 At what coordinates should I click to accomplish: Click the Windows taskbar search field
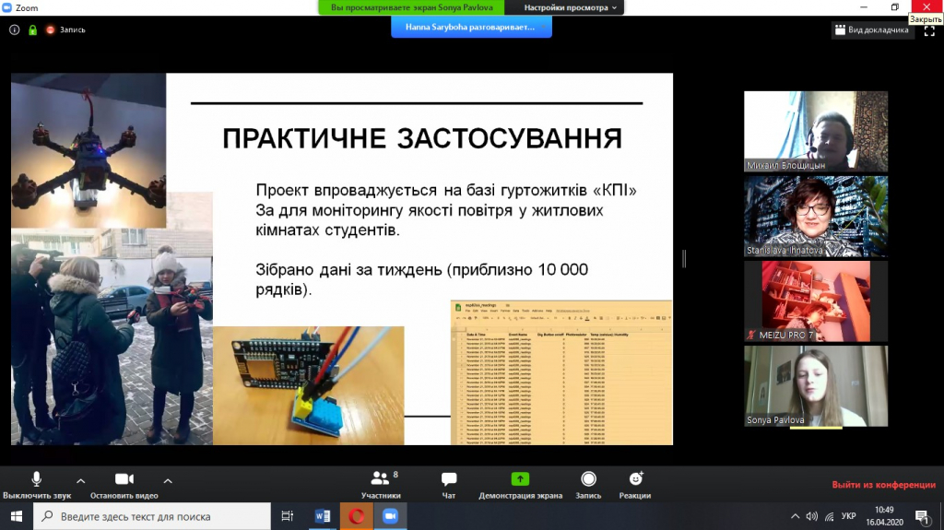152,516
